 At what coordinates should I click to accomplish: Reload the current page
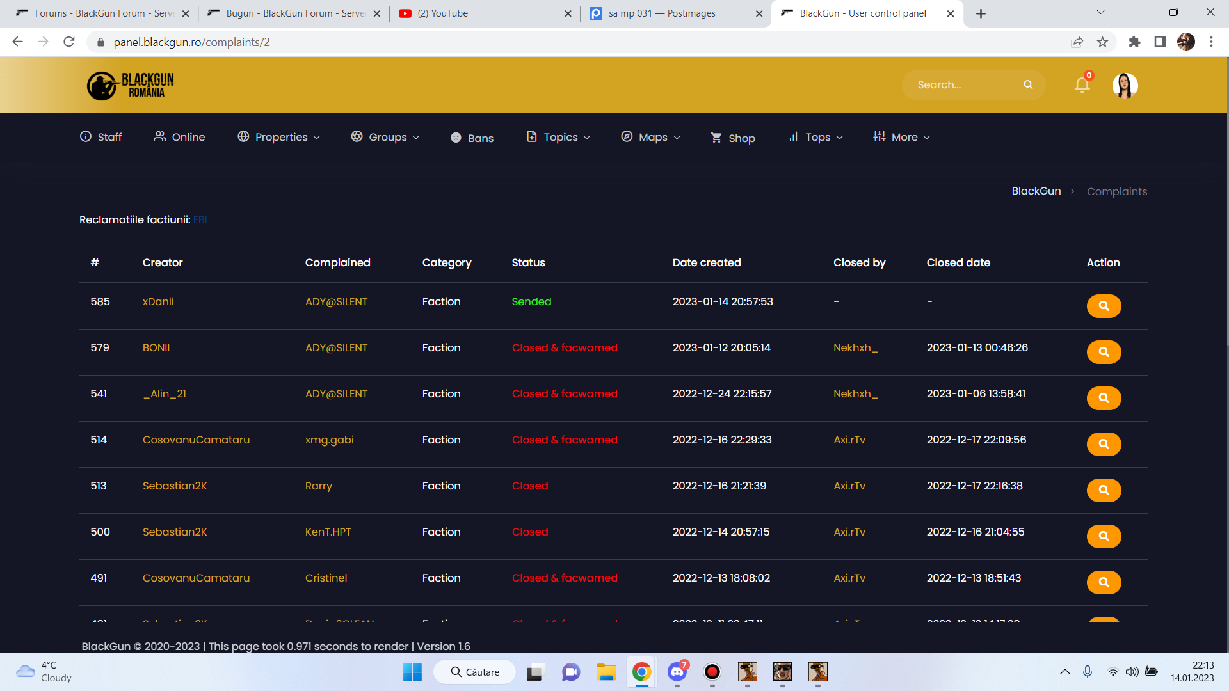(69, 42)
